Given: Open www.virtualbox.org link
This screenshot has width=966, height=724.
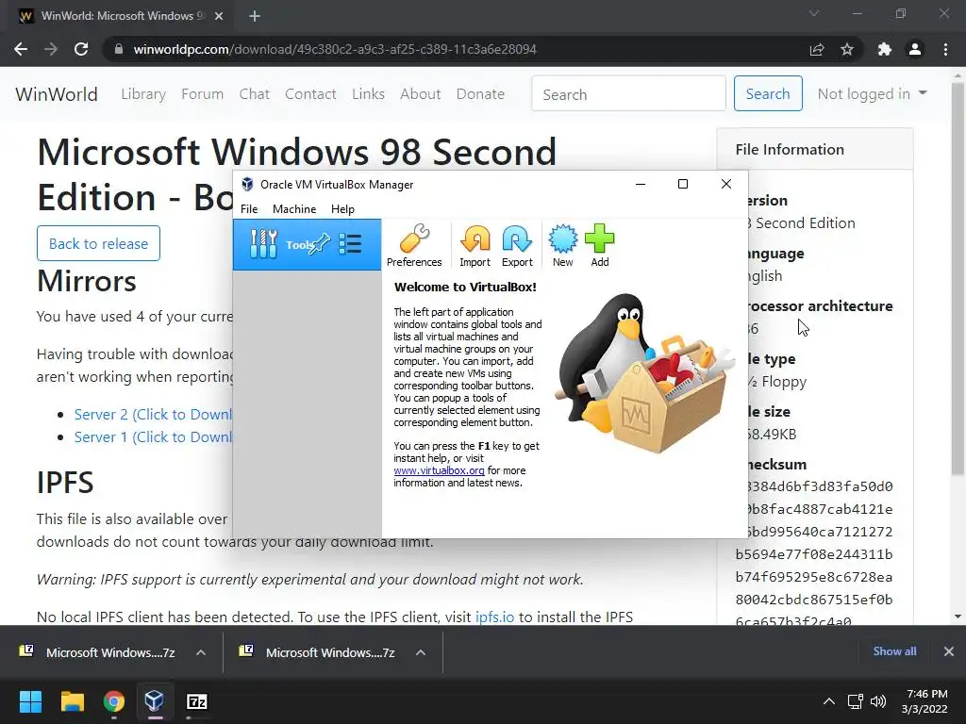Looking at the screenshot, I should 439,470.
